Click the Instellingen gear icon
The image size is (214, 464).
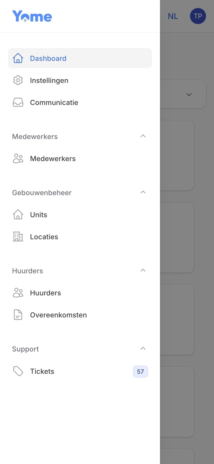18,80
